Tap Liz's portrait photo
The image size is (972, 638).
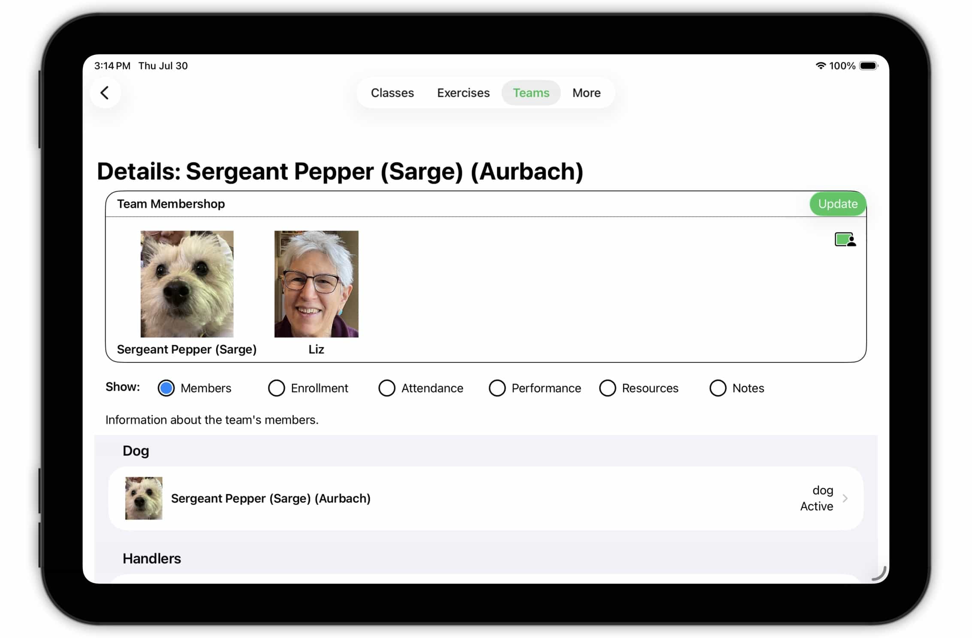tap(316, 284)
